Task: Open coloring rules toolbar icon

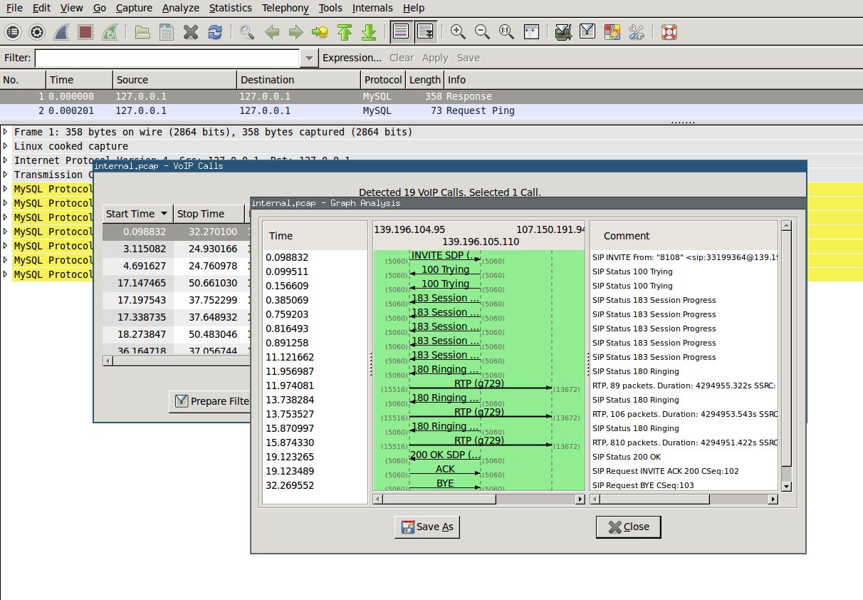Action: pyautogui.click(x=612, y=32)
